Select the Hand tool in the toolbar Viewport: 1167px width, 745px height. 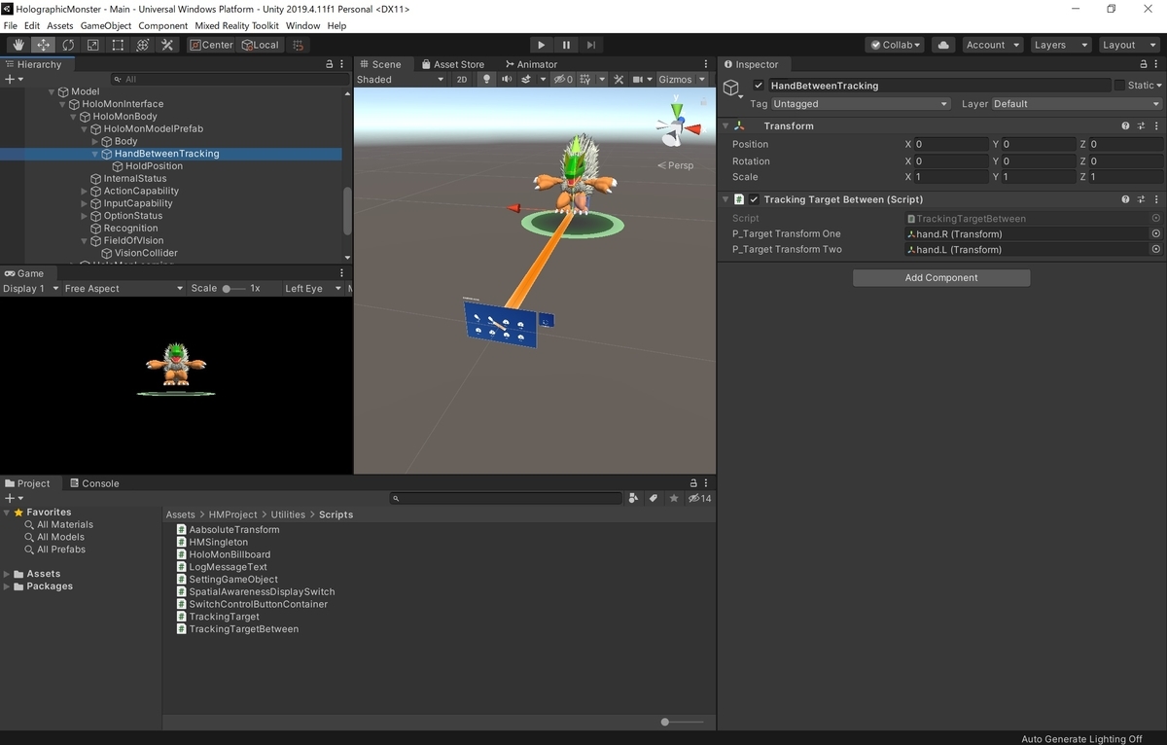(18, 45)
